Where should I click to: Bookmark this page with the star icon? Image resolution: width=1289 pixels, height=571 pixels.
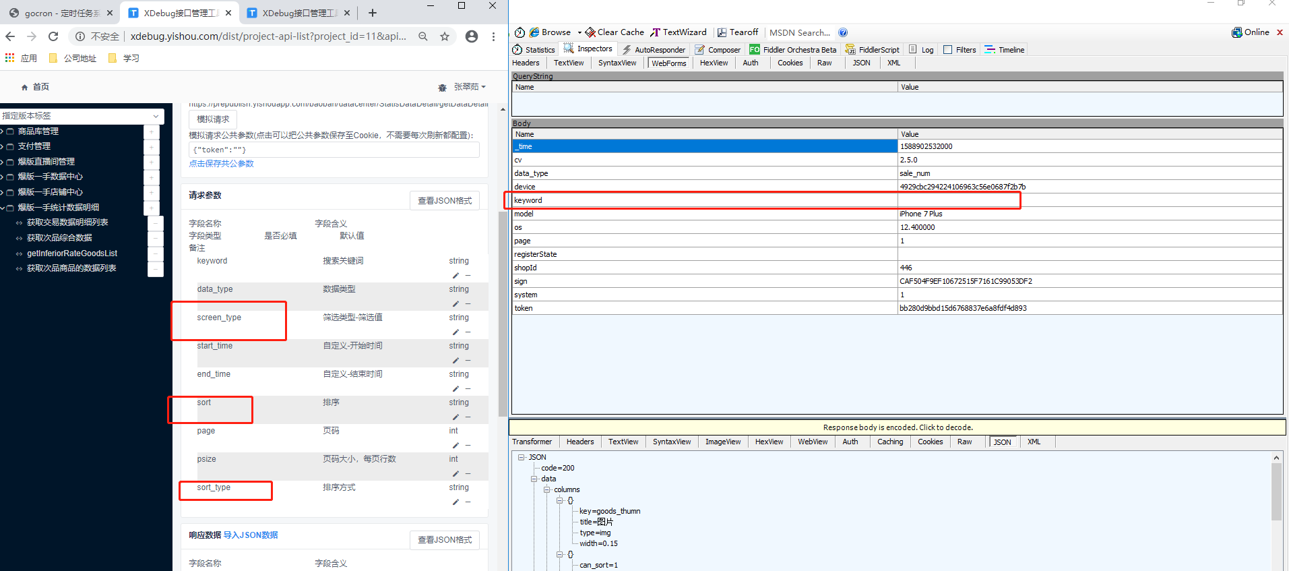click(x=445, y=36)
